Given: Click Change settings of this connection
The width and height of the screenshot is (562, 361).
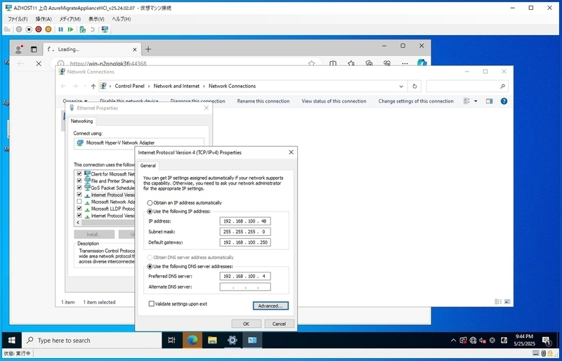Looking at the screenshot, I should pos(416,101).
